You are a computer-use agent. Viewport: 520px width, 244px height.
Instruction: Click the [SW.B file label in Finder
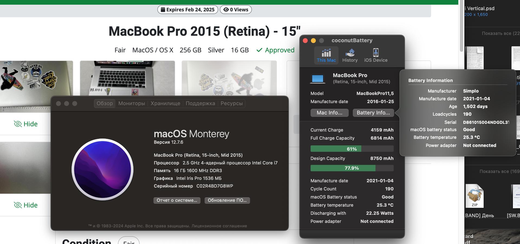click(513, 216)
